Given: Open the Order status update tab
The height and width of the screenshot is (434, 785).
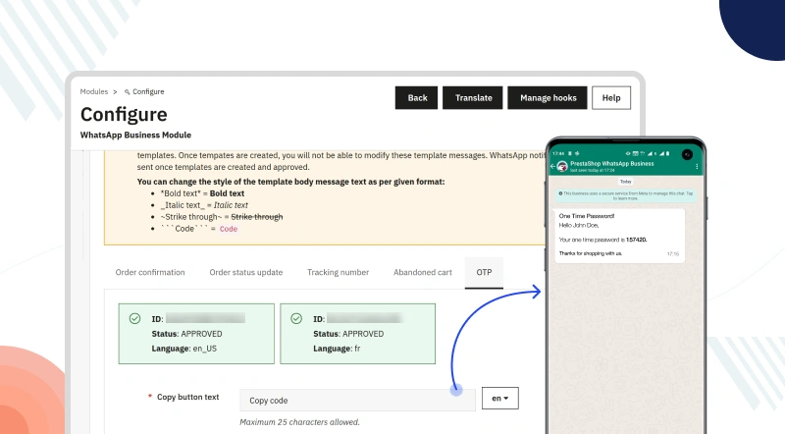Looking at the screenshot, I should (x=246, y=272).
